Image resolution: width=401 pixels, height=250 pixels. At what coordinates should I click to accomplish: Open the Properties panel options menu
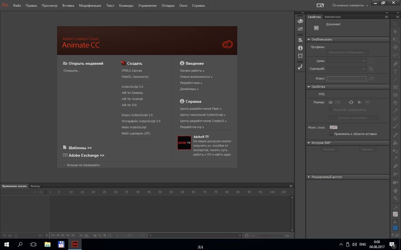click(386, 17)
